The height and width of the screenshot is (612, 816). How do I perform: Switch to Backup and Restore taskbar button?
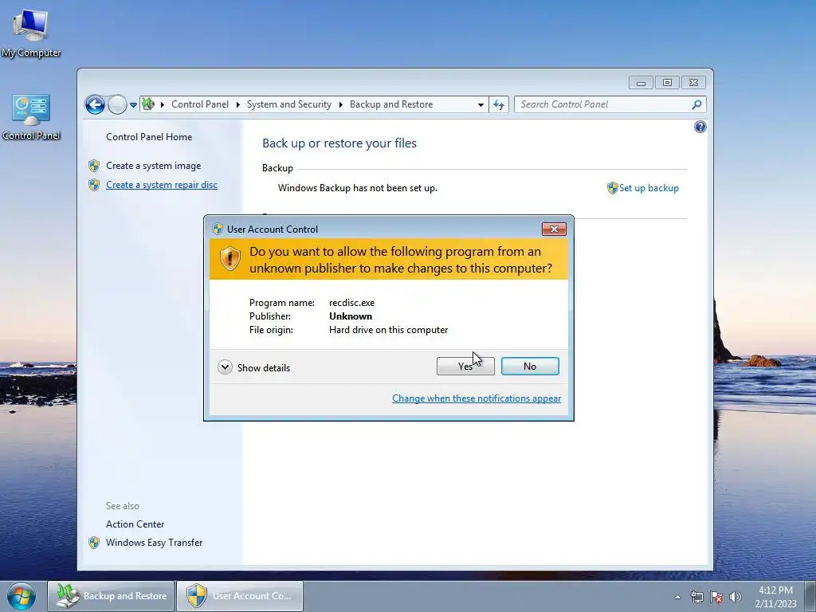click(111, 596)
